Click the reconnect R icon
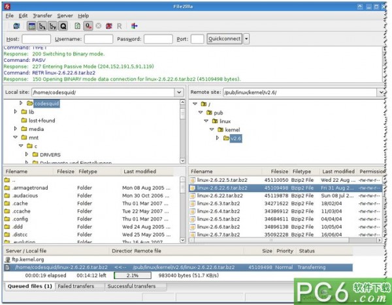Screen dimensions: 392x305 pyautogui.click(x=120, y=26)
